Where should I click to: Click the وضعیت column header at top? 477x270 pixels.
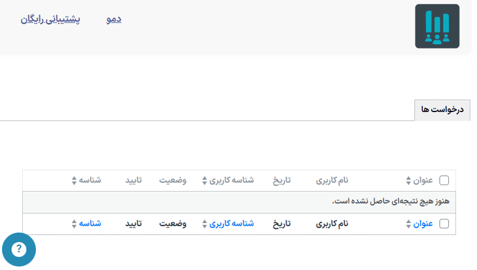click(x=173, y=181)
